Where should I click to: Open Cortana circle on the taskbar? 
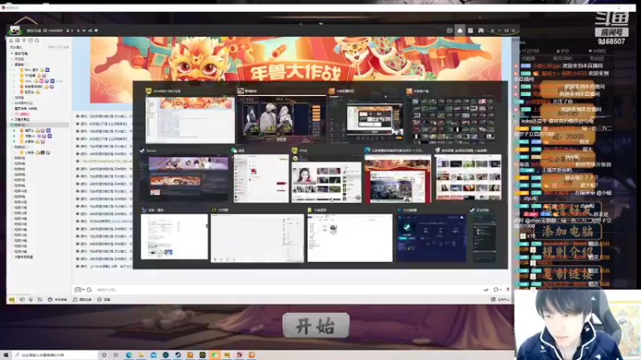(x=104, y=355)
